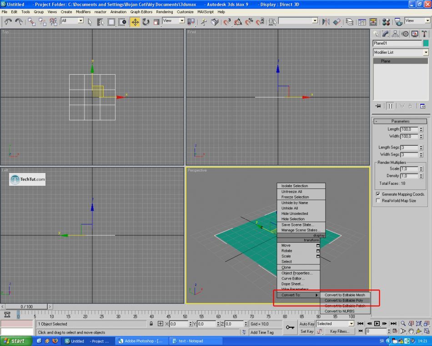Switch to Adobe Photoshop taskbar item
Screen dimensions: 432x346
pos(141,341)
